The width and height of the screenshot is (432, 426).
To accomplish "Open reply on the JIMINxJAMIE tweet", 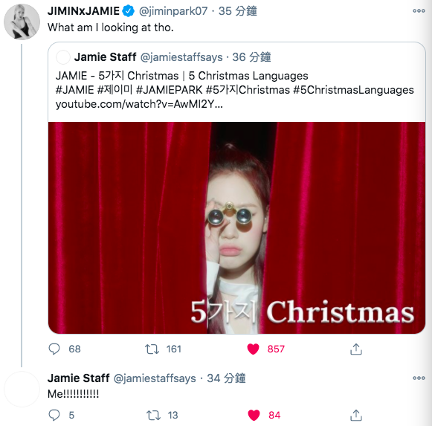I will pos(54,349).
